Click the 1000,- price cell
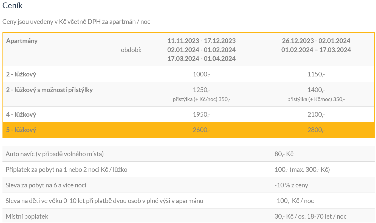Viewport: 376px width, 223px height. [201, 74]
